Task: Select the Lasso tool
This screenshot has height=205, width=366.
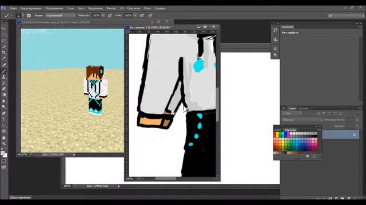Action: [x=4, y=40]
